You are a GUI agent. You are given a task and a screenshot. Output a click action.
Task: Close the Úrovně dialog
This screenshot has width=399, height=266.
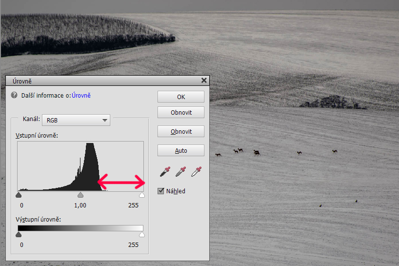tap(204, 81)
